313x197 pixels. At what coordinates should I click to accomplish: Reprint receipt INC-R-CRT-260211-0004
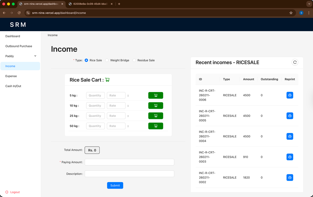click(x=290, y=136)
